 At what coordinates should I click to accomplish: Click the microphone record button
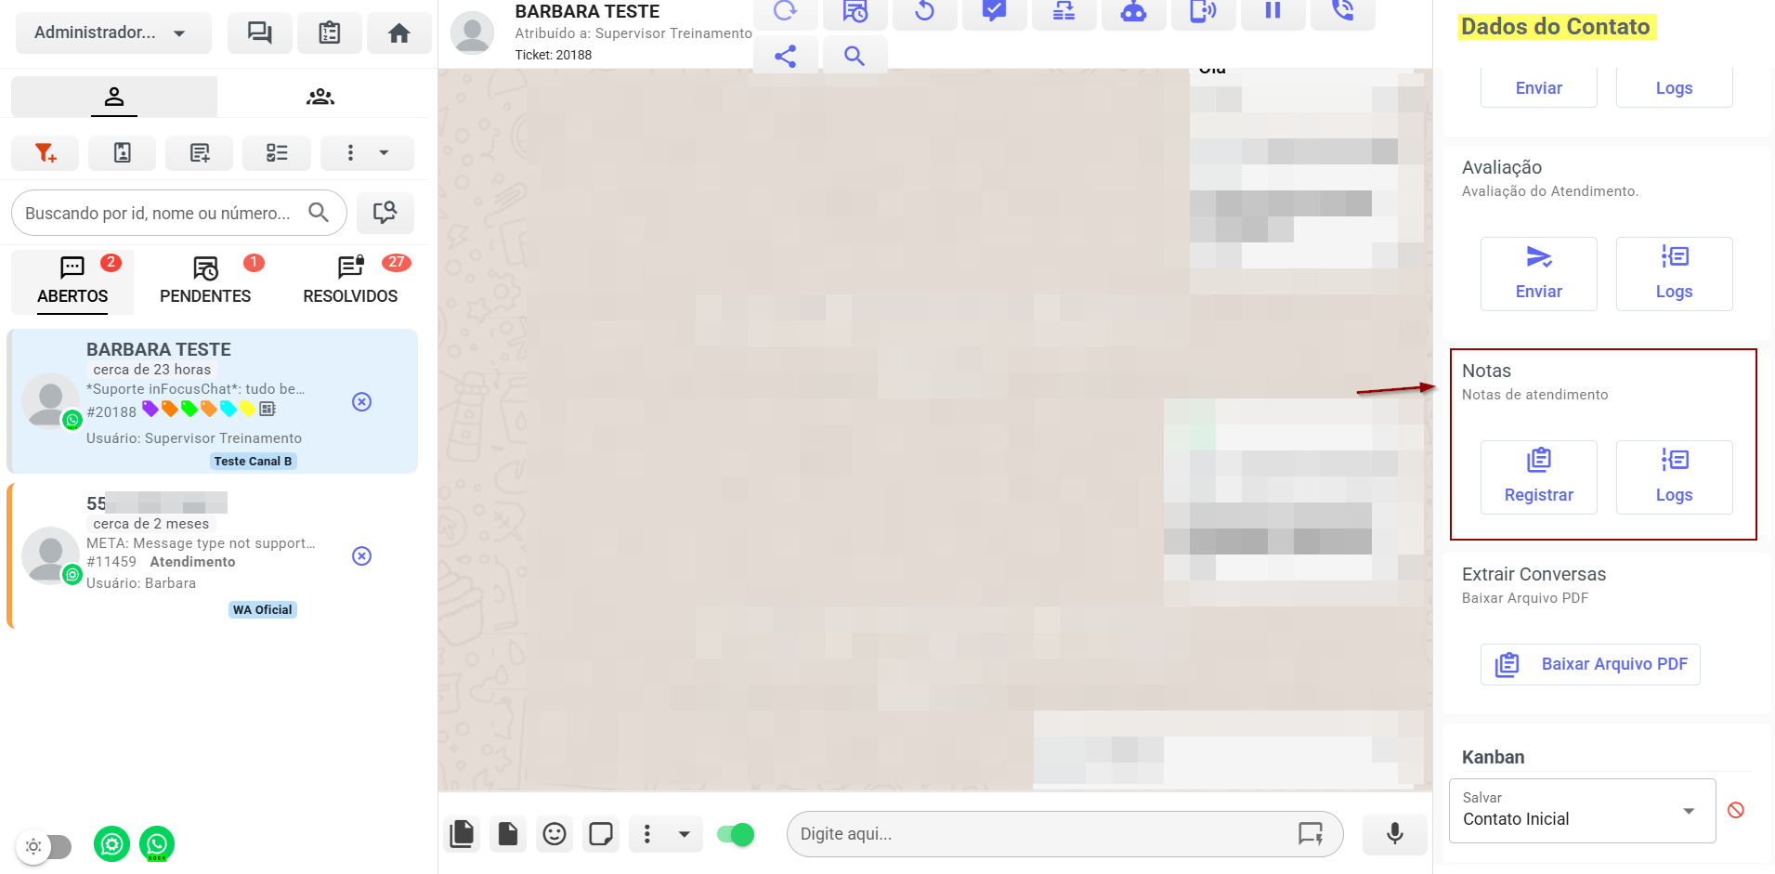pos(1393,834)
